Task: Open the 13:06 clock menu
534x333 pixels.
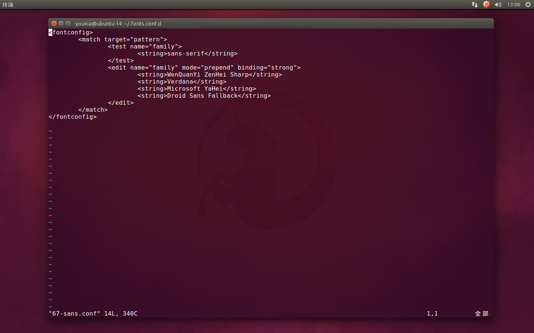Action: [514, 4]
